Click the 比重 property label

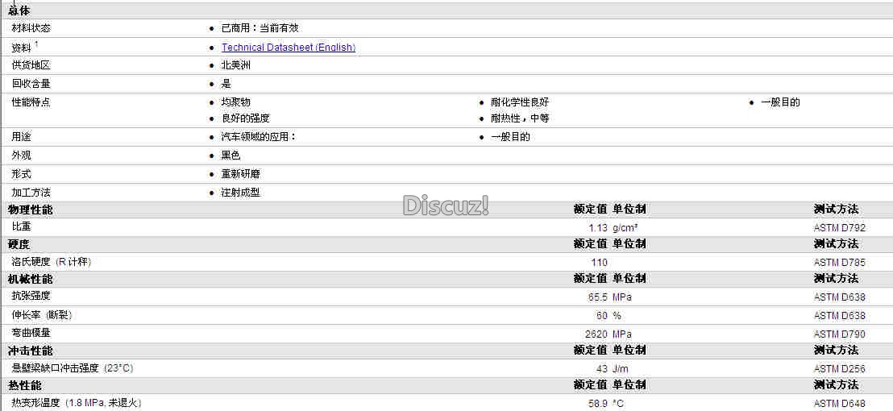coord(21,226)
